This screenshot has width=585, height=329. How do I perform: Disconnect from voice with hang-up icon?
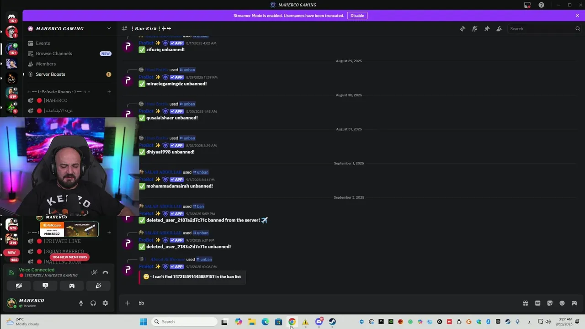106,272
